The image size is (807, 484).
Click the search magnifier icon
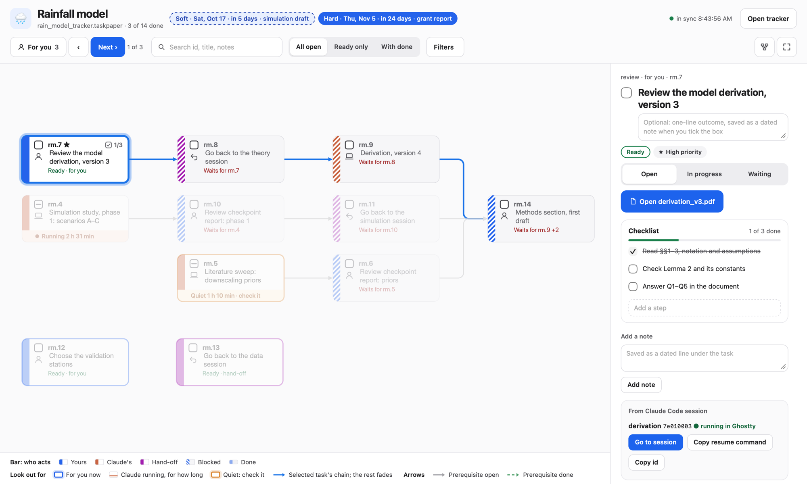click(x=161, y=47)
